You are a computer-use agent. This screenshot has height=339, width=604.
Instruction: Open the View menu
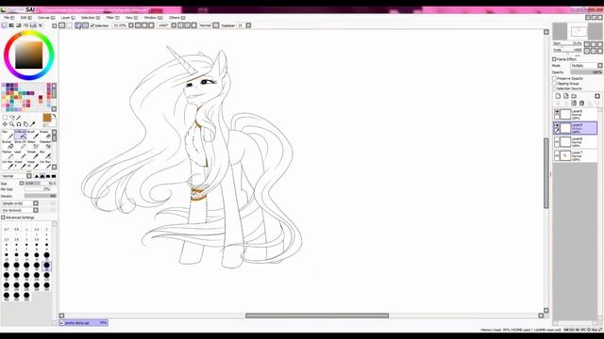pos(131,18)
